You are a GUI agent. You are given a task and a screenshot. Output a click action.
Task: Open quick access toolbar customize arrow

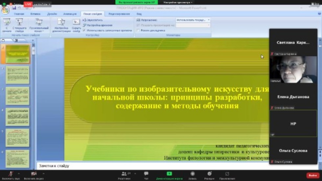click(33, 8)
